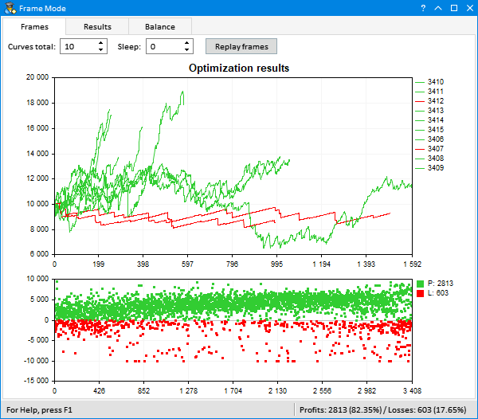The width and height of the screenshot is (478, 419).
Task: Maximize the Frame Mode window
Action: tap(454, 8)
